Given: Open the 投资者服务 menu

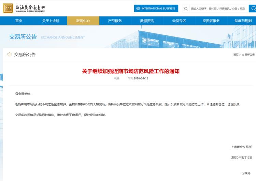Looking at the screenshot, I should point(211,21).
